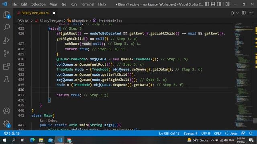The width and height of the screenshot is (257, 144).
Task: Open Windows Start menu
Action: coord(4,140)
